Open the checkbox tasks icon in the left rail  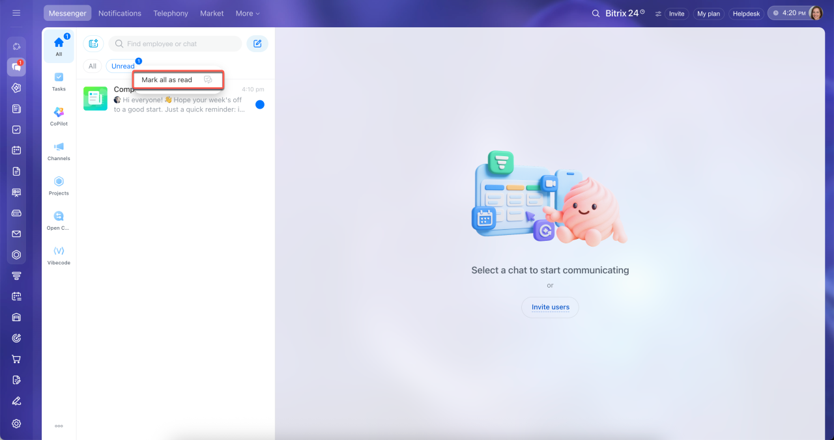click(16, 130)
